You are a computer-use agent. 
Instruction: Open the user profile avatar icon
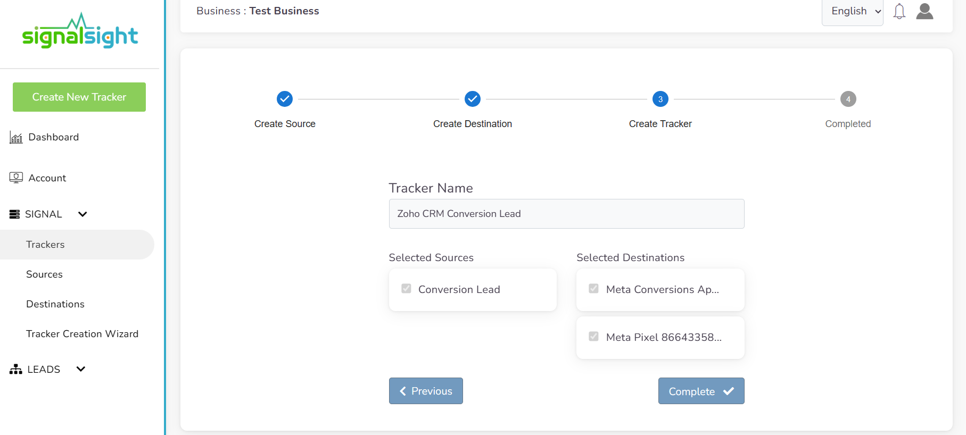click(x=924, y=11)
